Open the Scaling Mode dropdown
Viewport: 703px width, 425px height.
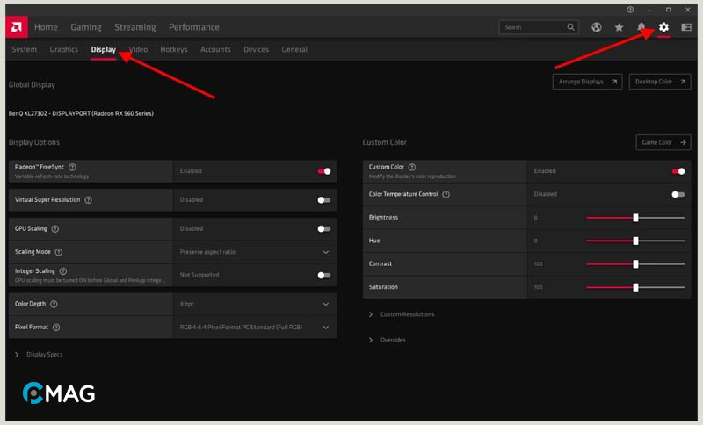click(326, 252)
